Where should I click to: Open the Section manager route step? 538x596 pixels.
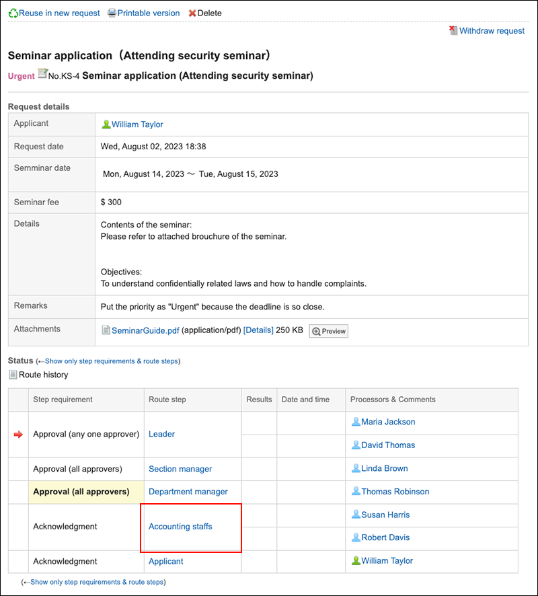pos(180,469)
